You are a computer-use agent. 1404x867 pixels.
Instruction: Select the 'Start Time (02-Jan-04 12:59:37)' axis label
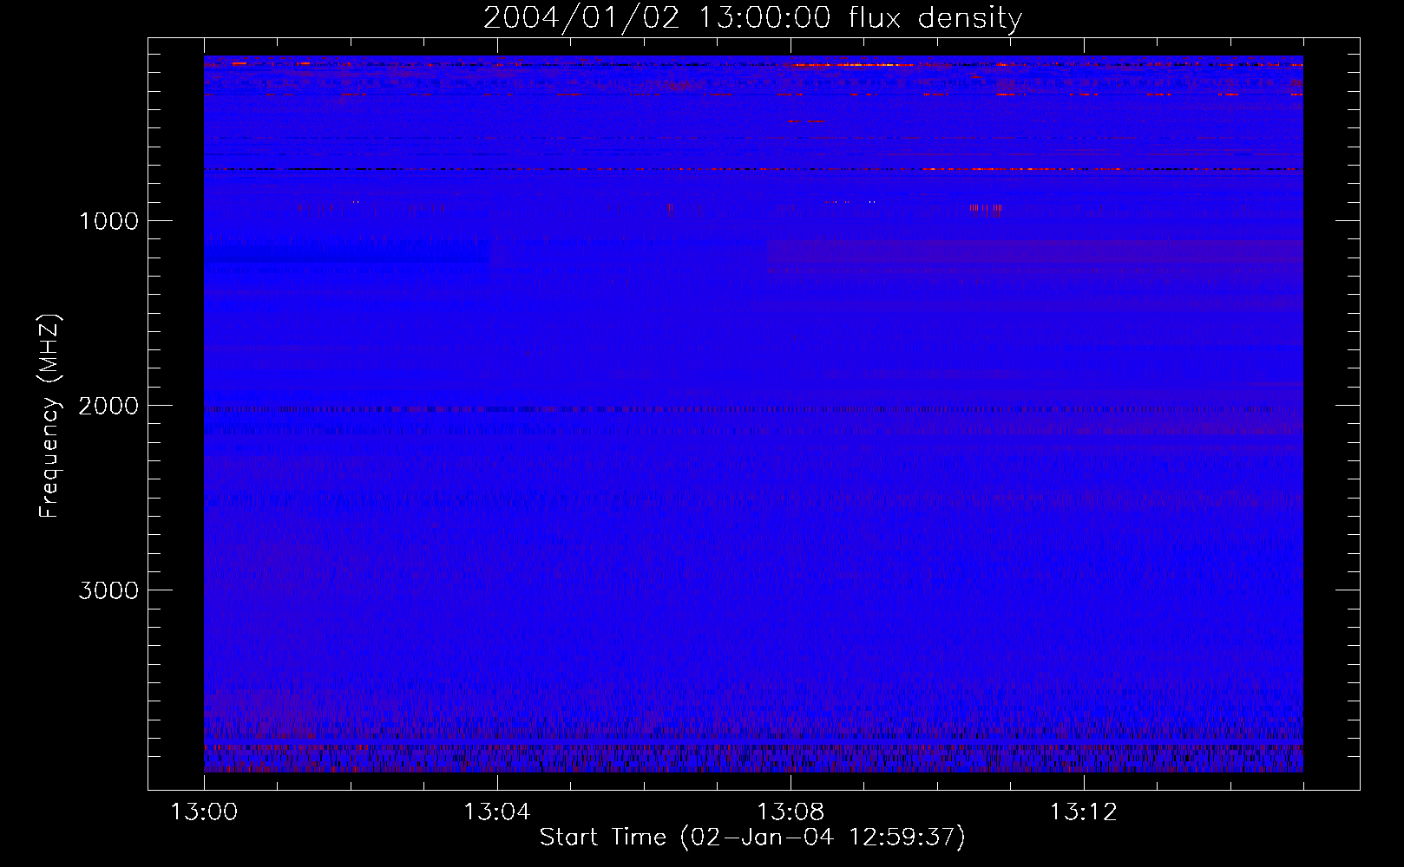click(x=752, y=838)
